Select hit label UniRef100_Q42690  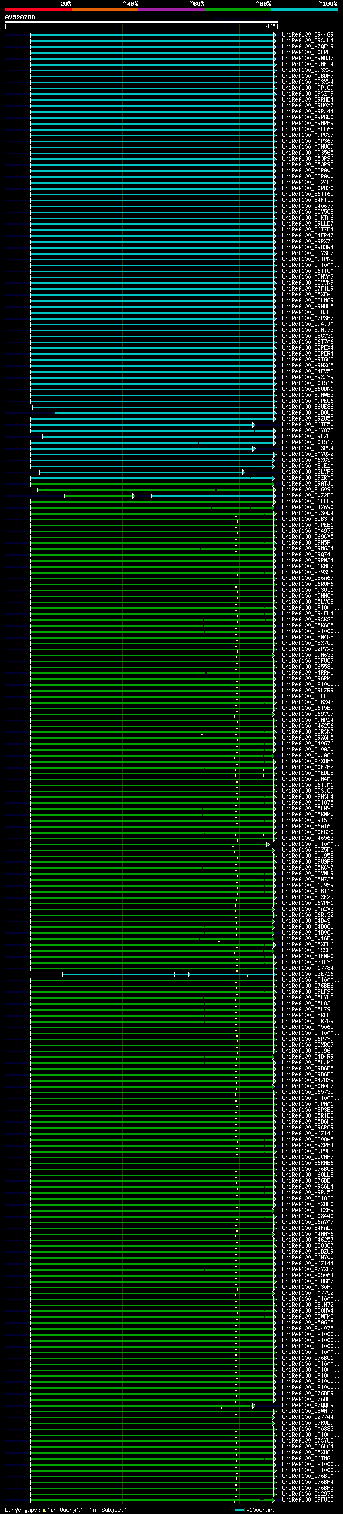click(308, 507)
